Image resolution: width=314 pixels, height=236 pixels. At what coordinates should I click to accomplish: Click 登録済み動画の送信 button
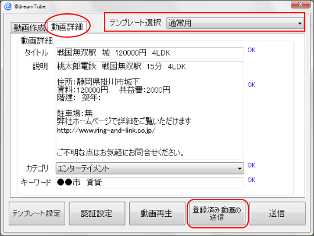point(217,213)
